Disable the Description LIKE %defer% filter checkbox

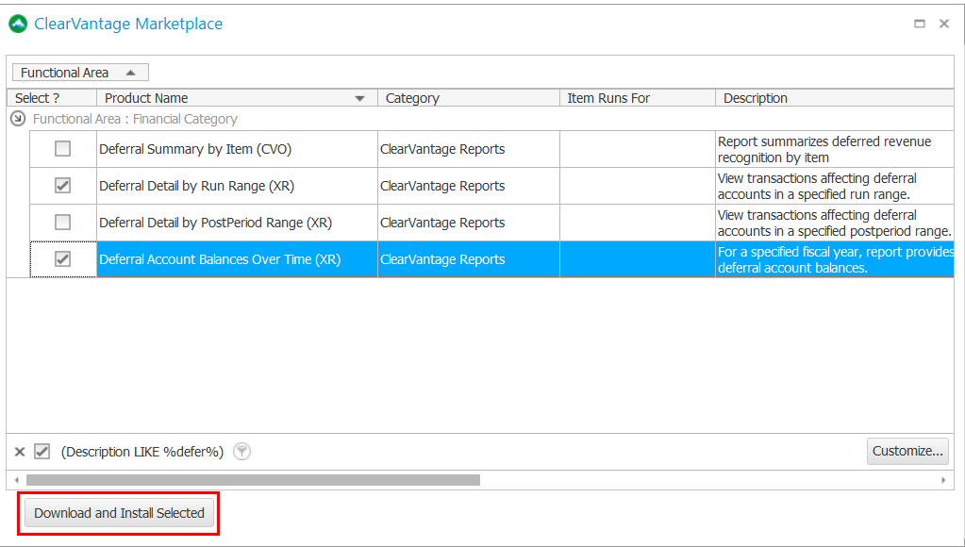tap(42, 452)
